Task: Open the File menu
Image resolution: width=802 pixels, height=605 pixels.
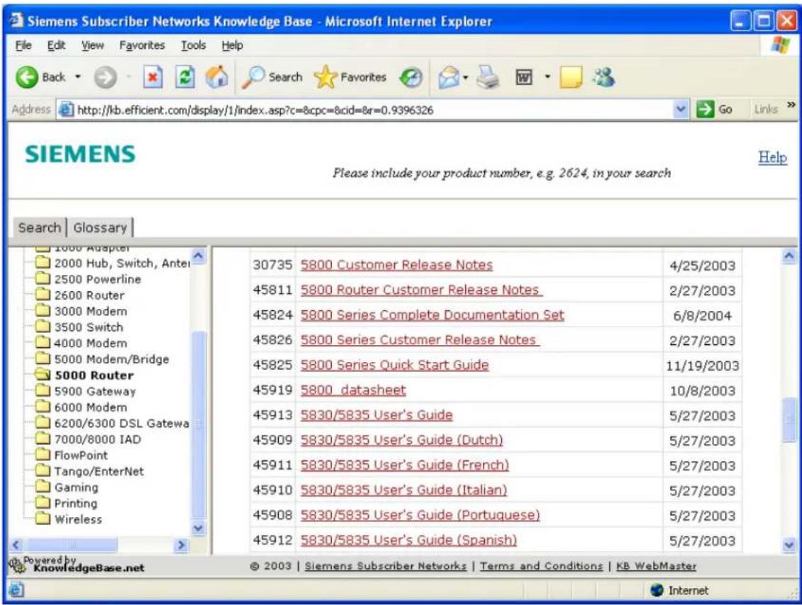Action: coord(23,45)
